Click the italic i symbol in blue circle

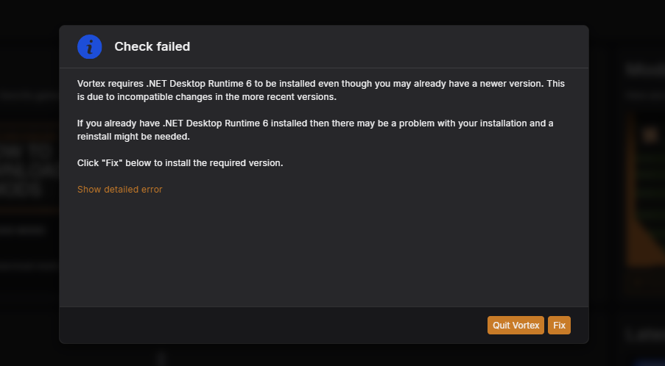(90, 46)
